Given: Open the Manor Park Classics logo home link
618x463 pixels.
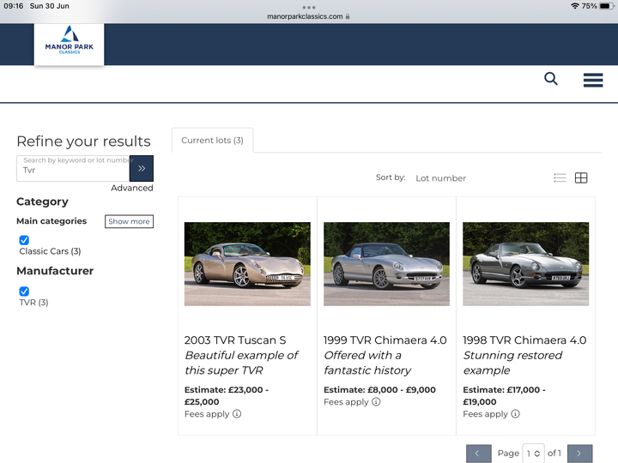Looking at the screenshot, I should click(x=69, y=44).
